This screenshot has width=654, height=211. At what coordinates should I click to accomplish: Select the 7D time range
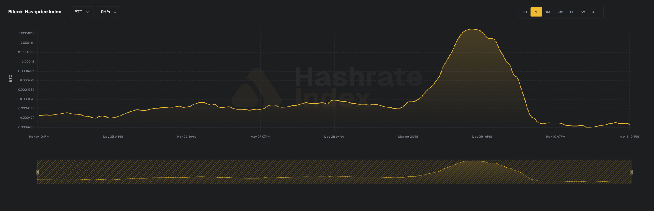point(536,12)
